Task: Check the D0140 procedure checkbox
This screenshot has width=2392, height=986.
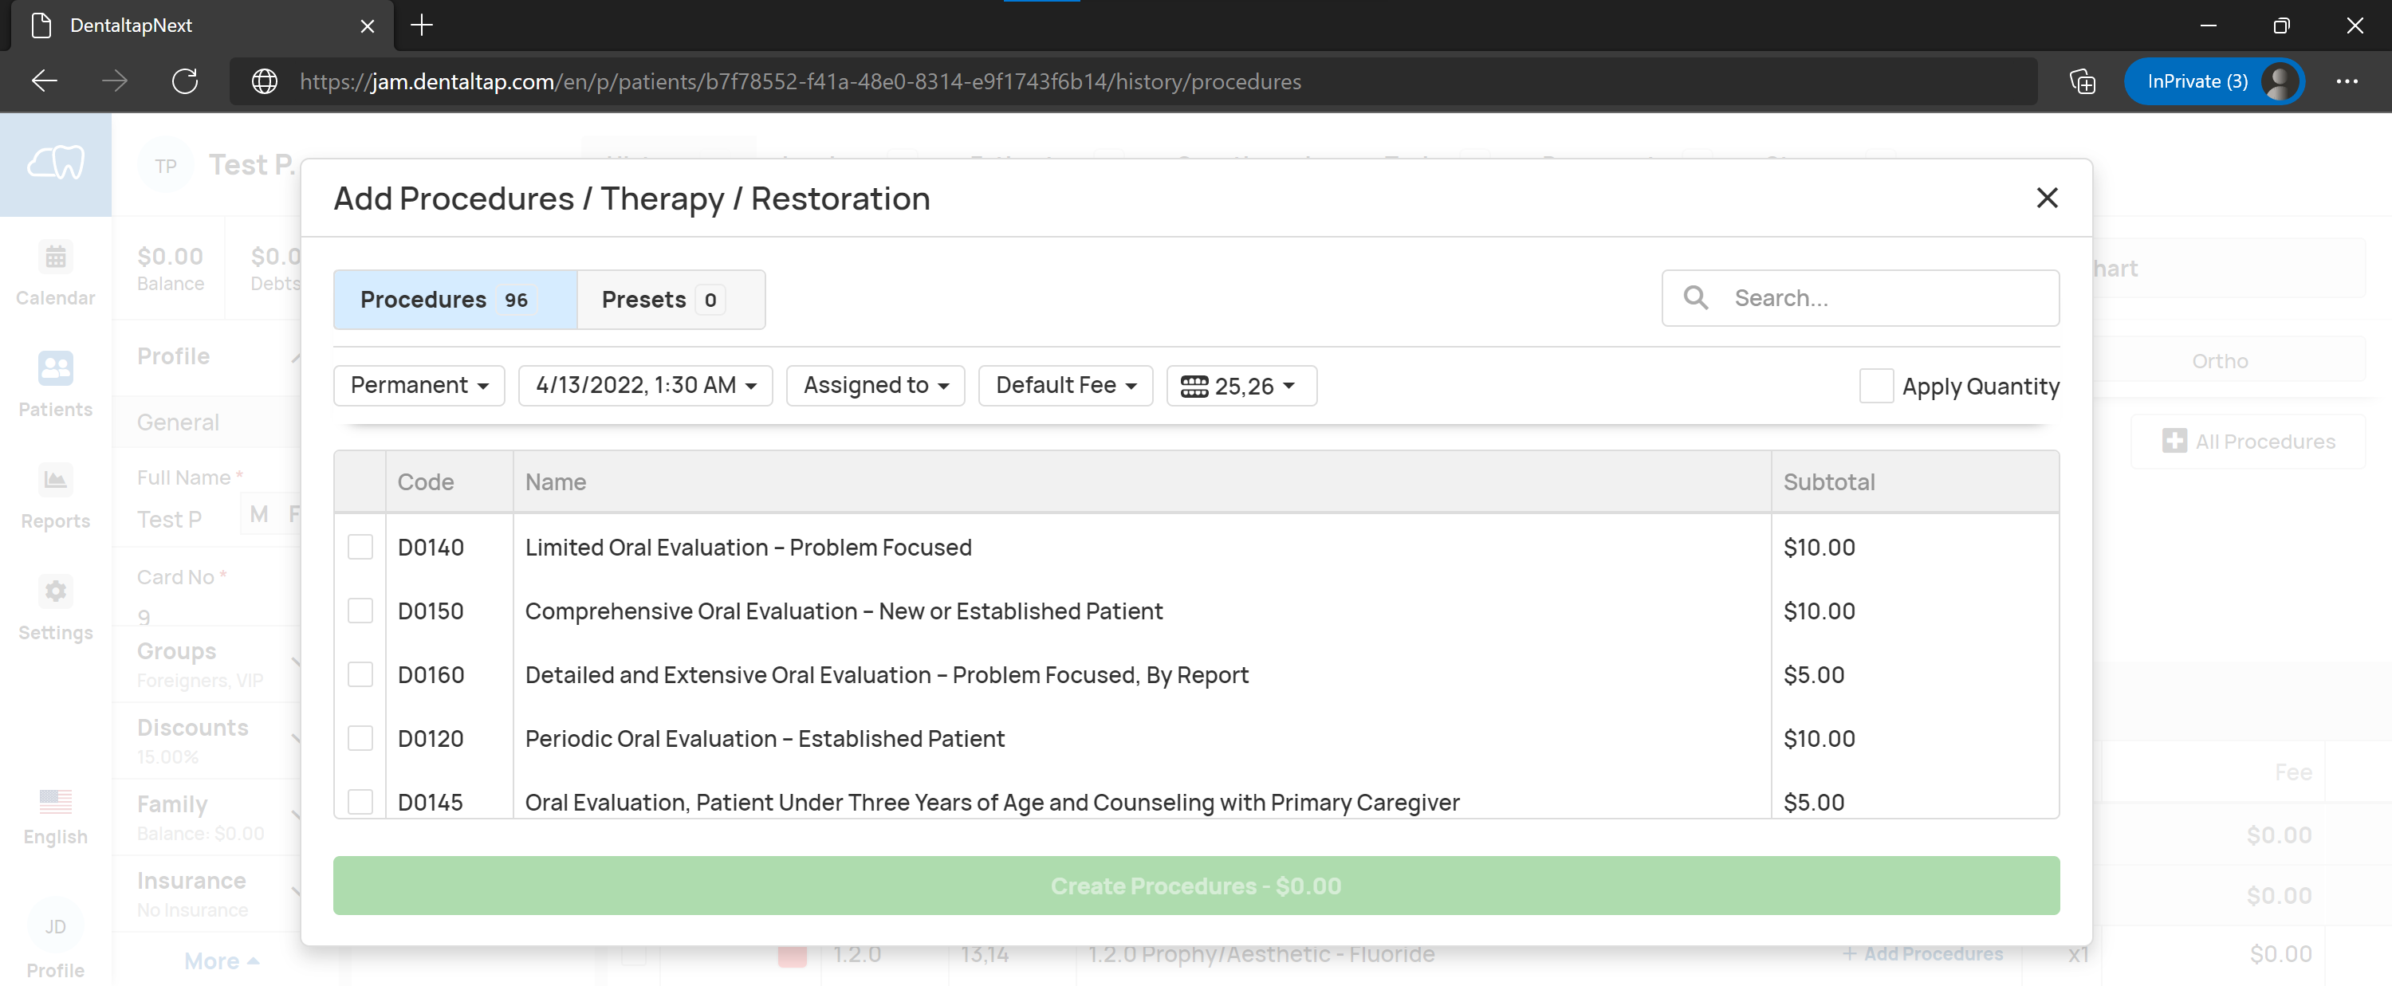Action: (x=360, y=547)
